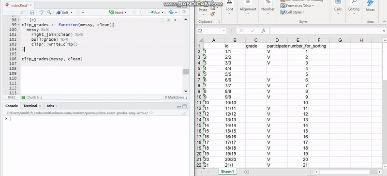Go to previous chunk with up arrow
The height and width of the screenshot is (176, 387).
(134, 13)
